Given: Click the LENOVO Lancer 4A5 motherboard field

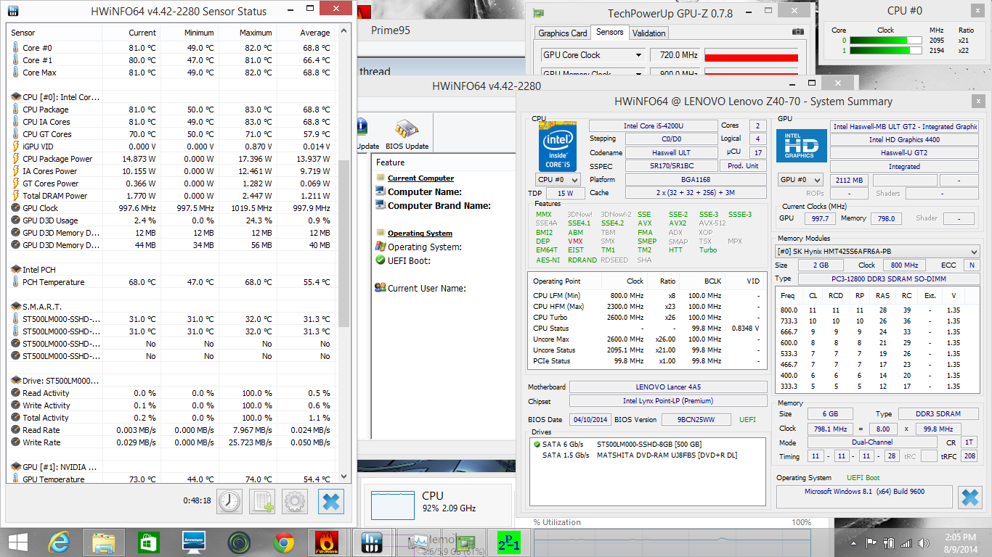Looking at the screenshot, I should [668, 387].
